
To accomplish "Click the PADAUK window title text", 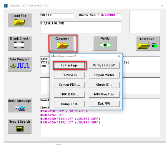I will tap(28, 6).
